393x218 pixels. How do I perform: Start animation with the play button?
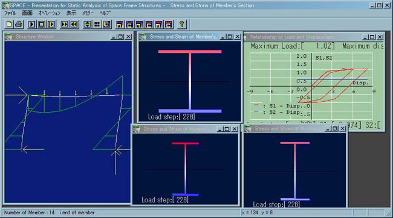(x=32, y=24)
